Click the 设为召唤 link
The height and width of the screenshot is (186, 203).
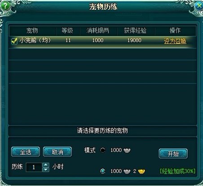pos(175,41)
